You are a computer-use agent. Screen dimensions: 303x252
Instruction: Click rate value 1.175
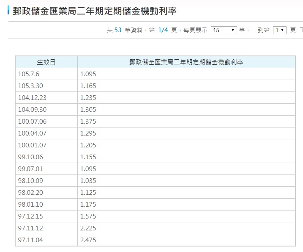pos(88,204)
